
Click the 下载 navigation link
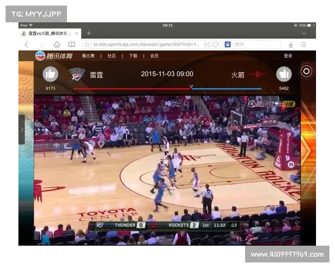133,56
